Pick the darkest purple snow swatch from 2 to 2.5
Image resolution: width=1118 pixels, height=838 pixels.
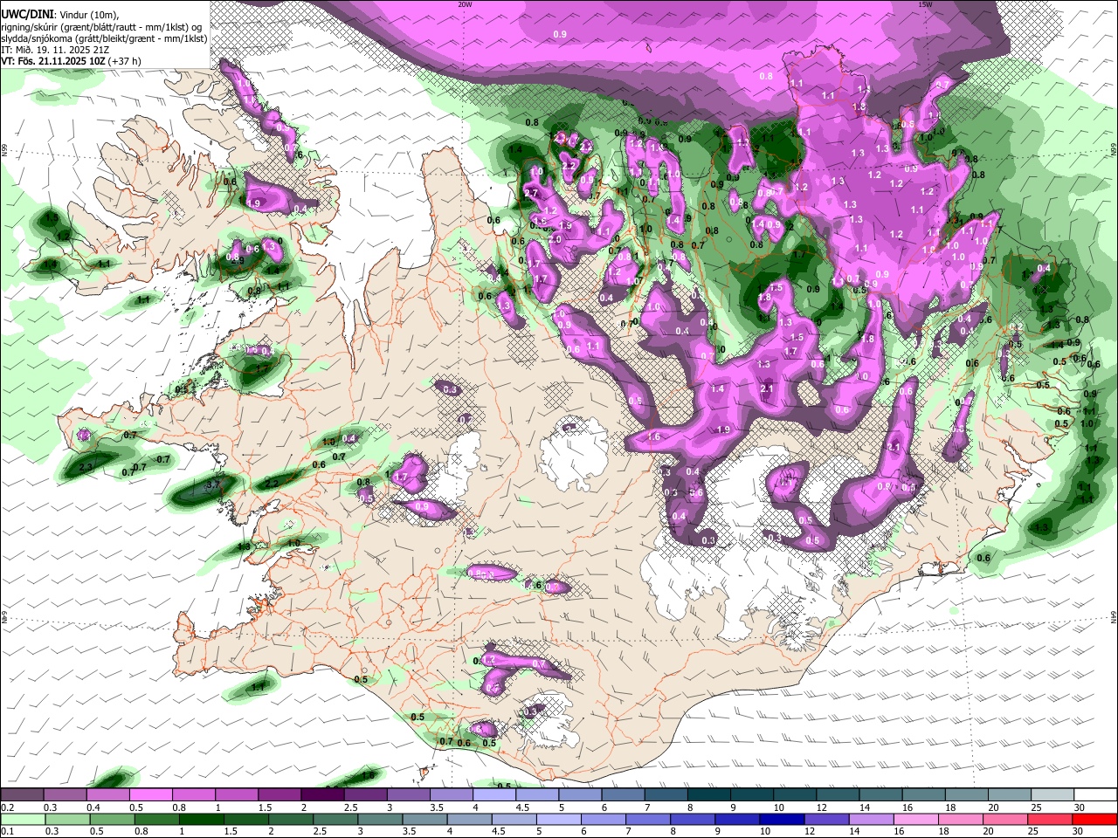322,794
